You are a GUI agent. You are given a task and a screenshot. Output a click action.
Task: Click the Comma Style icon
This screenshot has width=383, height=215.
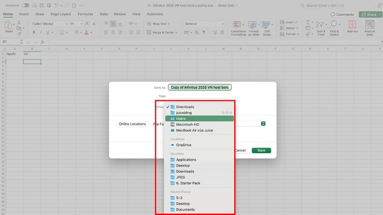click(x=204, y=32)
